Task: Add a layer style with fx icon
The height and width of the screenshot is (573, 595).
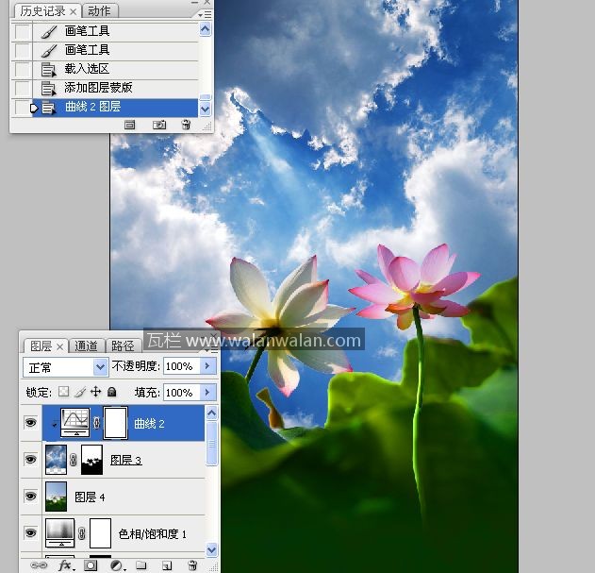Action: pyautogui.click(x=65, y=565)
